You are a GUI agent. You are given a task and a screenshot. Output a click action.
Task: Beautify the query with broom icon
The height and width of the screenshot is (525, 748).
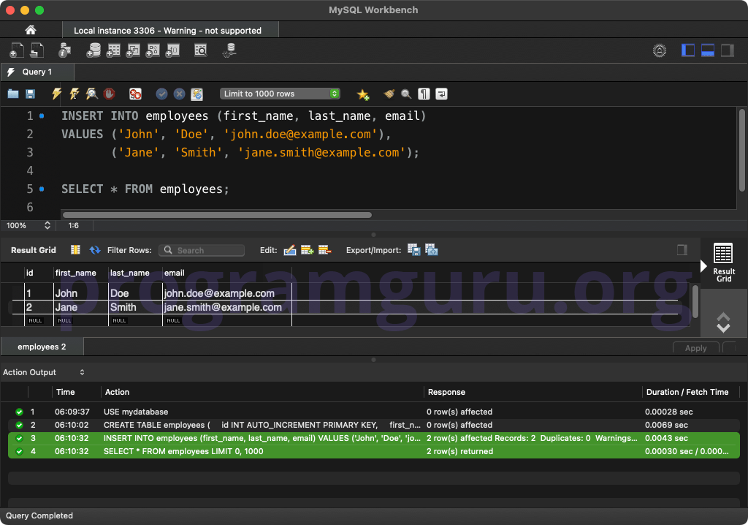[389, 94]
